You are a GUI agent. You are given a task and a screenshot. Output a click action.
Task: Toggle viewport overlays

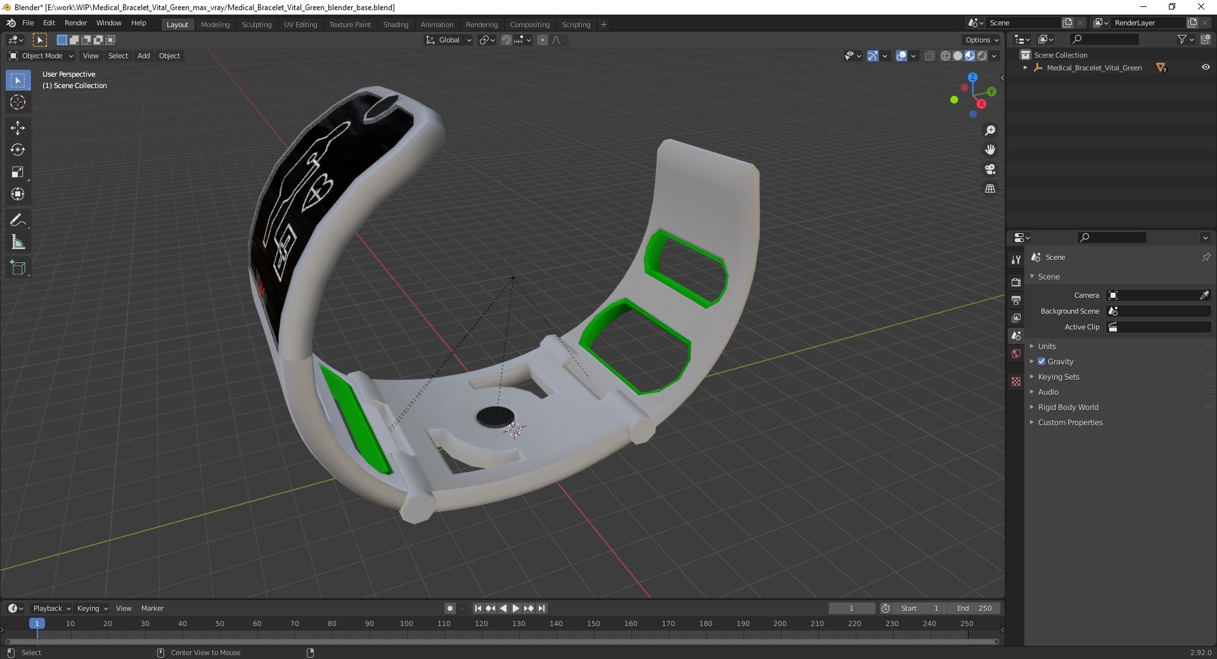pos(901,56)
